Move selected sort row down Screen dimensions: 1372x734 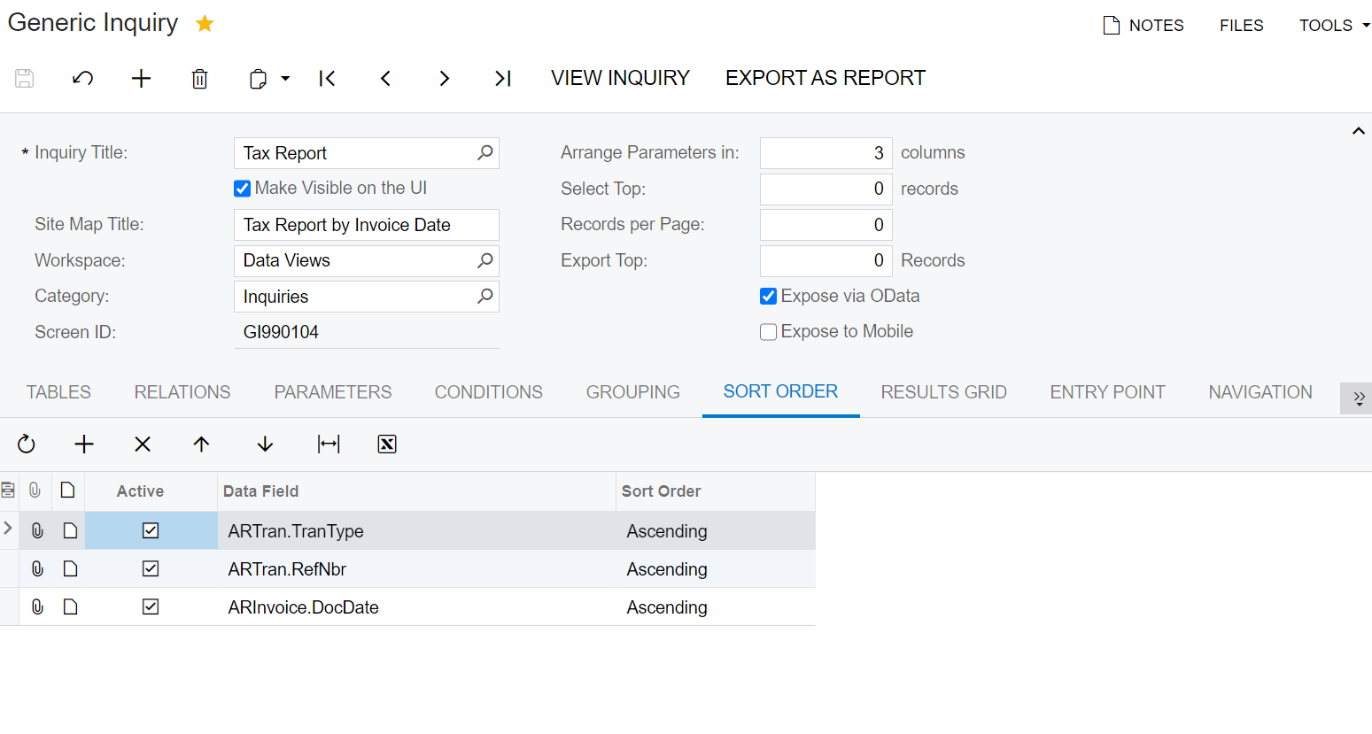(x=265, y=444)
